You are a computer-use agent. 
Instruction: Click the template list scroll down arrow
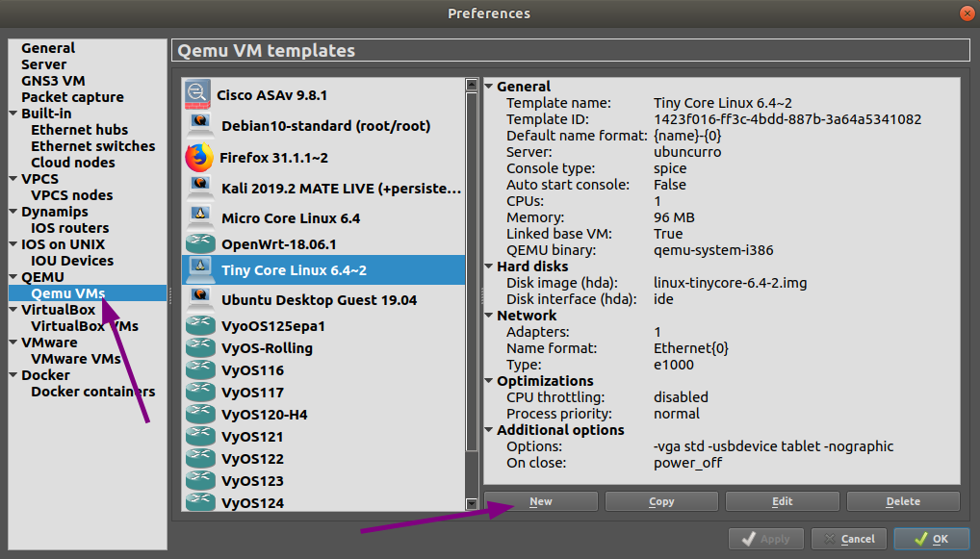click(x=472, y=503)
